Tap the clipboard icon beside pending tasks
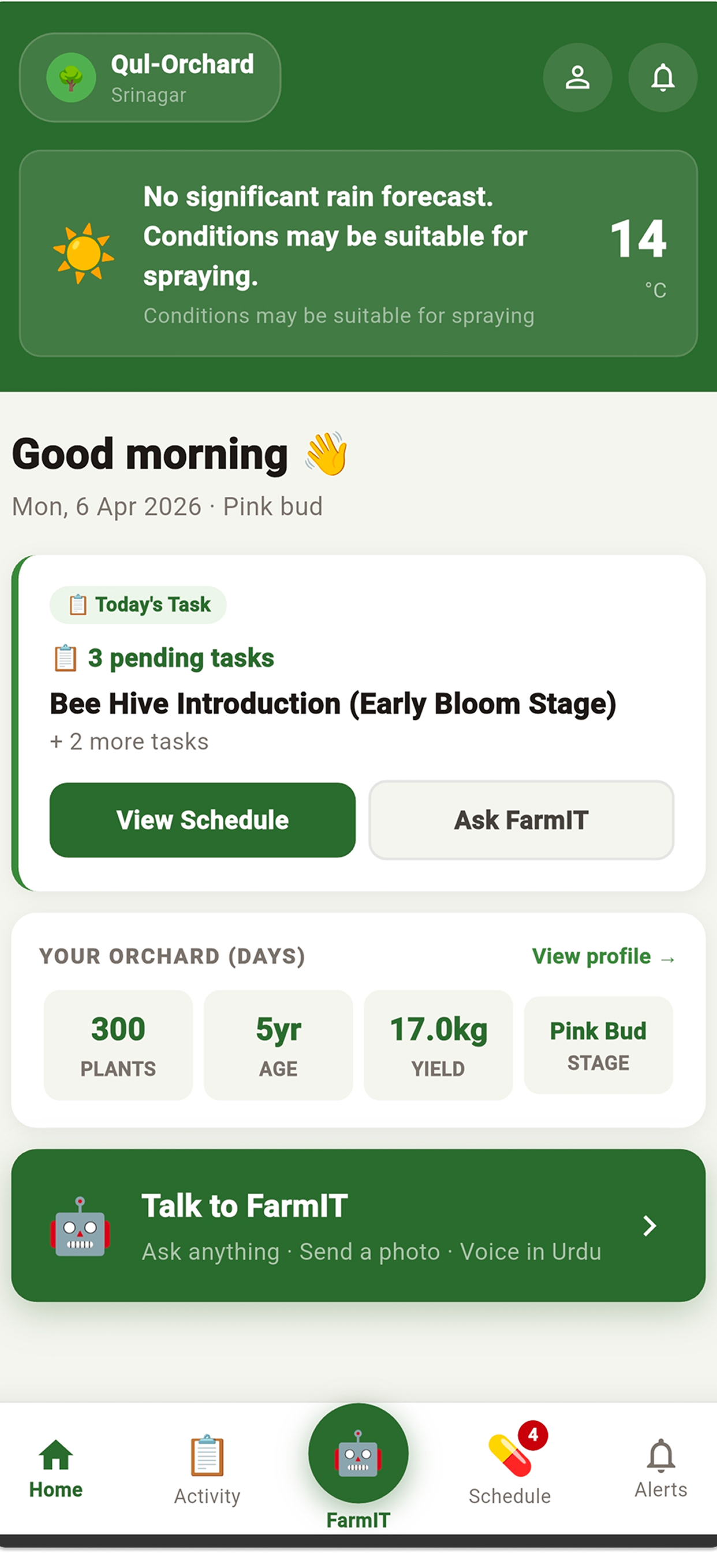The image size is (717, 1553). (x=65, y=657)
